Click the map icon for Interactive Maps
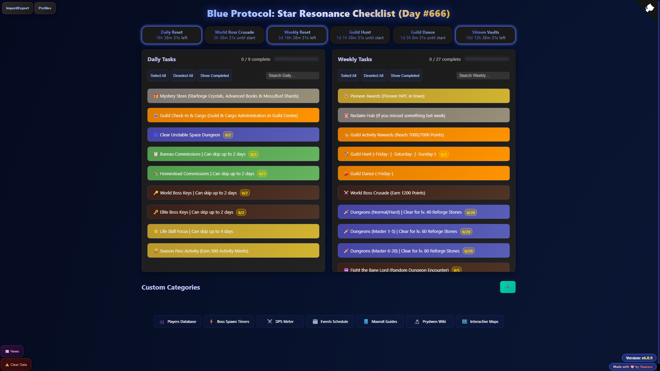This screenshot has width=660, height=371. (x=464, y=322)
